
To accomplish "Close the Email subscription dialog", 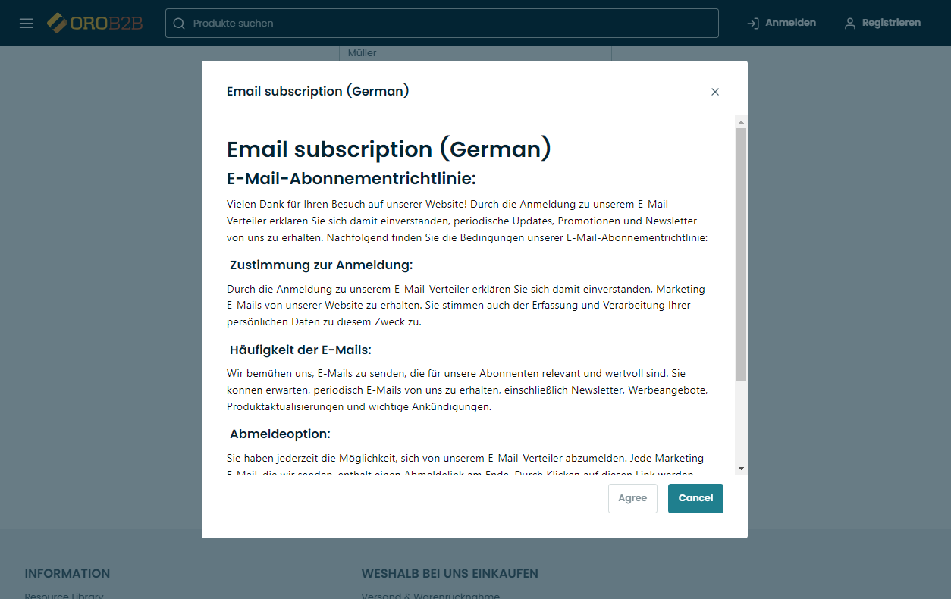I will (x=714, y=92).
